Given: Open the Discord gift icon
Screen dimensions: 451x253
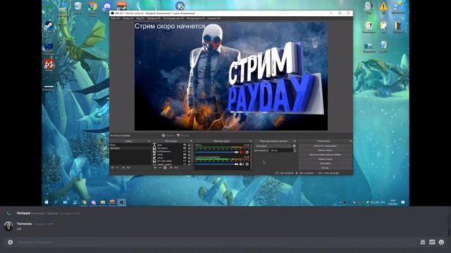Looking at the screenshot, I should point(423,242).
